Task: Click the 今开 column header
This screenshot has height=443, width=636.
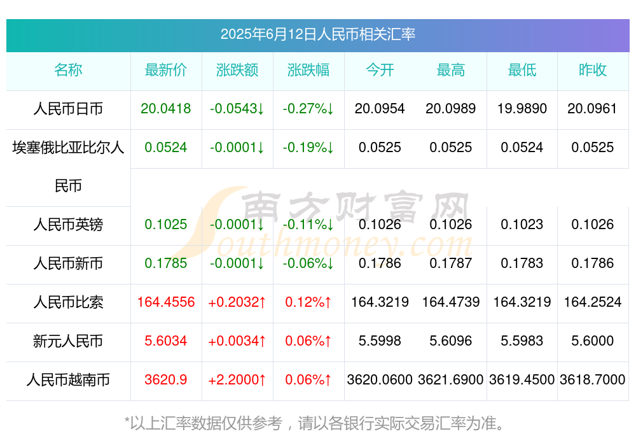Action: [380, 70]
